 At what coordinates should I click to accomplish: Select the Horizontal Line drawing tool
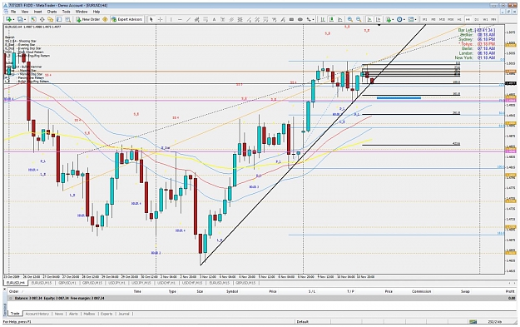[x=180, y=20]
